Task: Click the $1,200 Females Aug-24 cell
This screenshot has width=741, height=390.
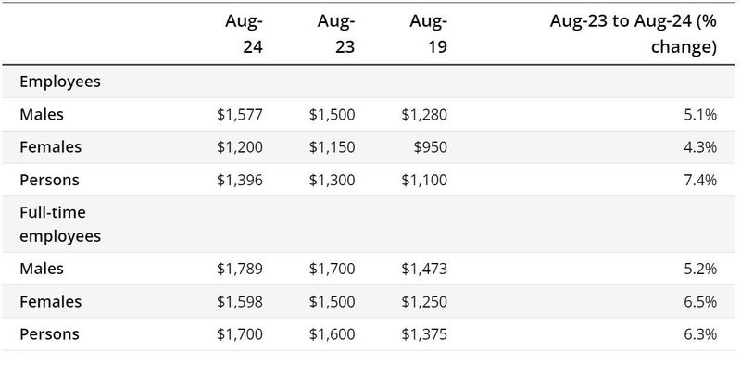Action: (240, 147)
